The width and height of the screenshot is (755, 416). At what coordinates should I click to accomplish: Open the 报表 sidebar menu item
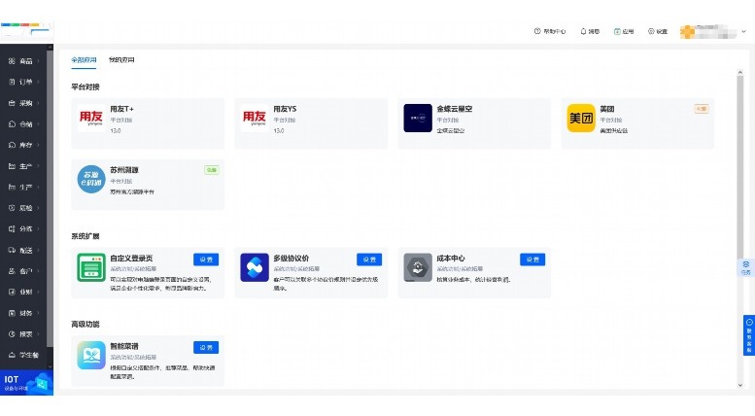click(x=23, y=333)
